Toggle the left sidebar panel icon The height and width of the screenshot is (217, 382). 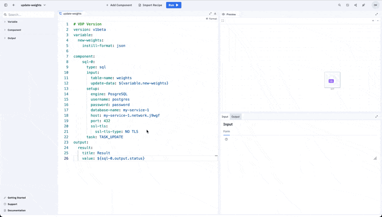point(6,5)
